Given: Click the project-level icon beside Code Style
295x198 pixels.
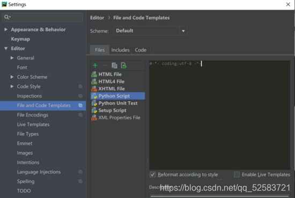Looking at the screenshot, I should [80, 86].
